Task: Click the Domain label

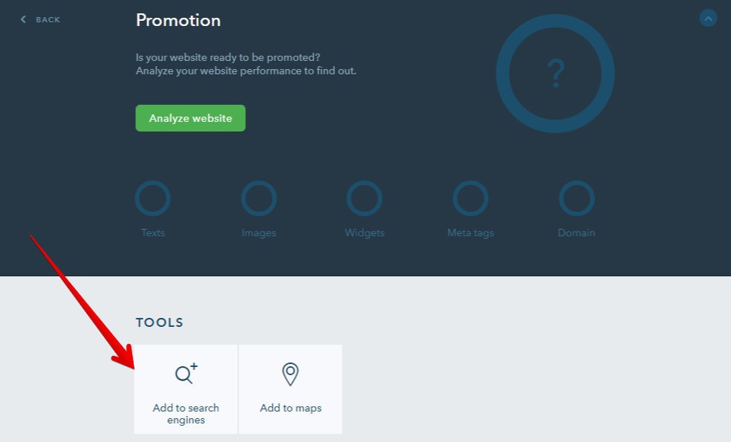Action: point(576,233)
